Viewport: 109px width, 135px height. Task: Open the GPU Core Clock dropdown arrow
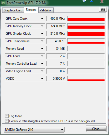(x=42, y=19)
